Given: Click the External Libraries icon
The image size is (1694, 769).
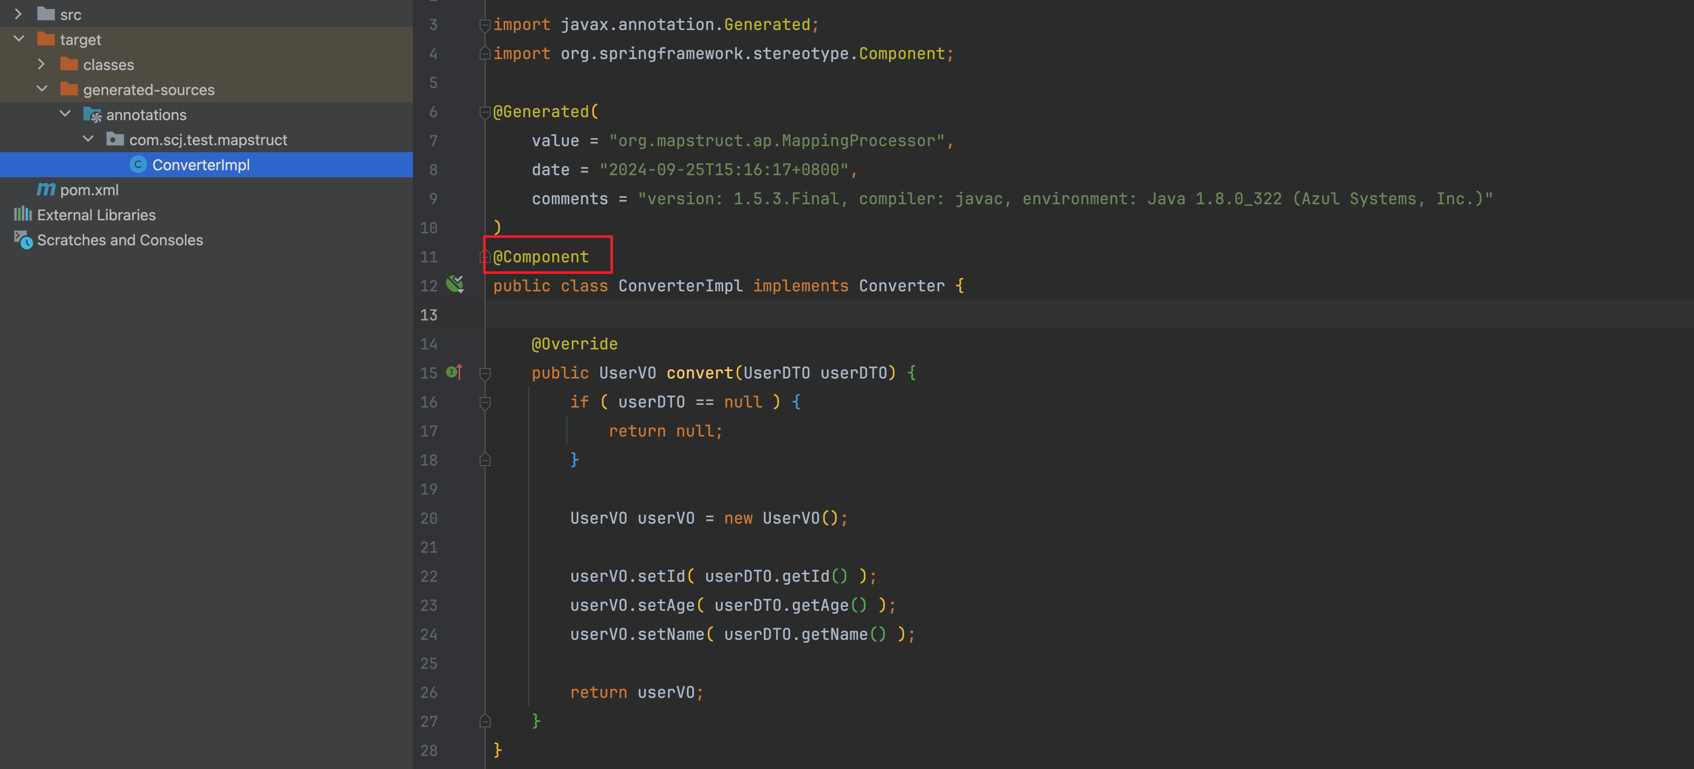Looking at the screenshot, I should click(23, 214).
